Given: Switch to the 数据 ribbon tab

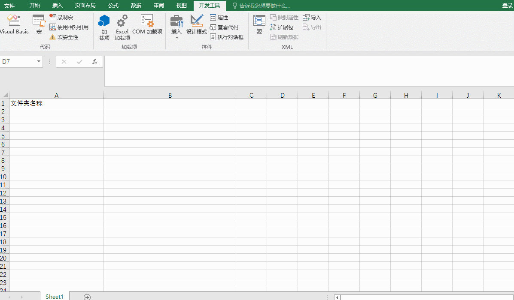Looking at the screenshot, I should tap(136, 6).
